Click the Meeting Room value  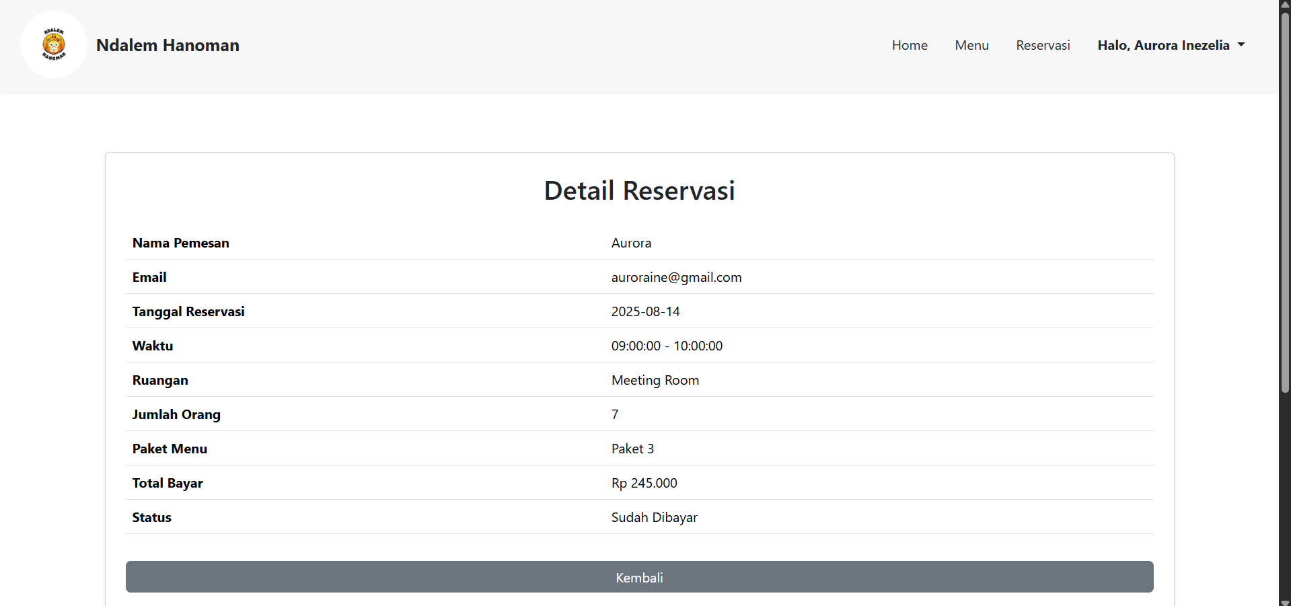(x=655, y=380)
